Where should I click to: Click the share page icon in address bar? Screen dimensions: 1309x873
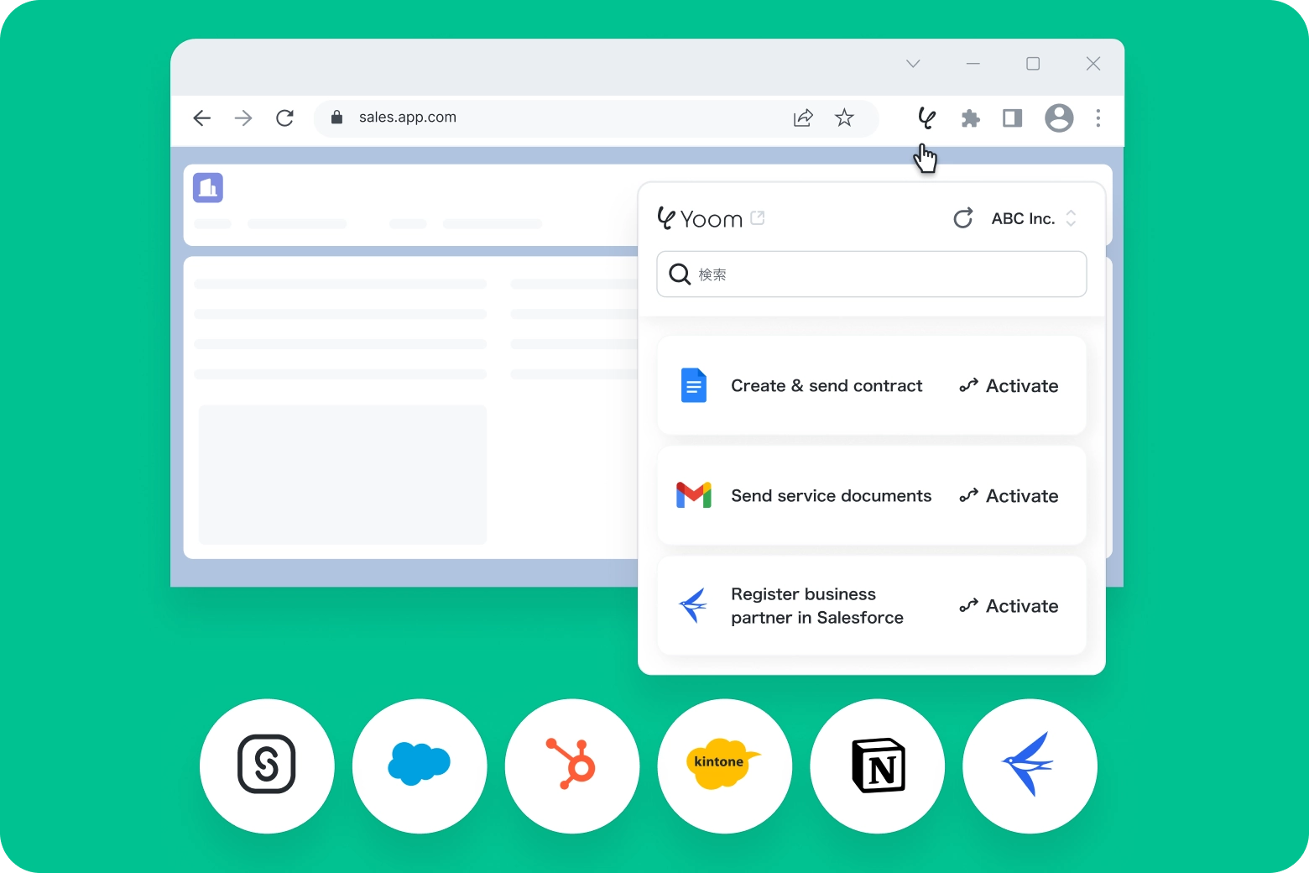(803, 118)
